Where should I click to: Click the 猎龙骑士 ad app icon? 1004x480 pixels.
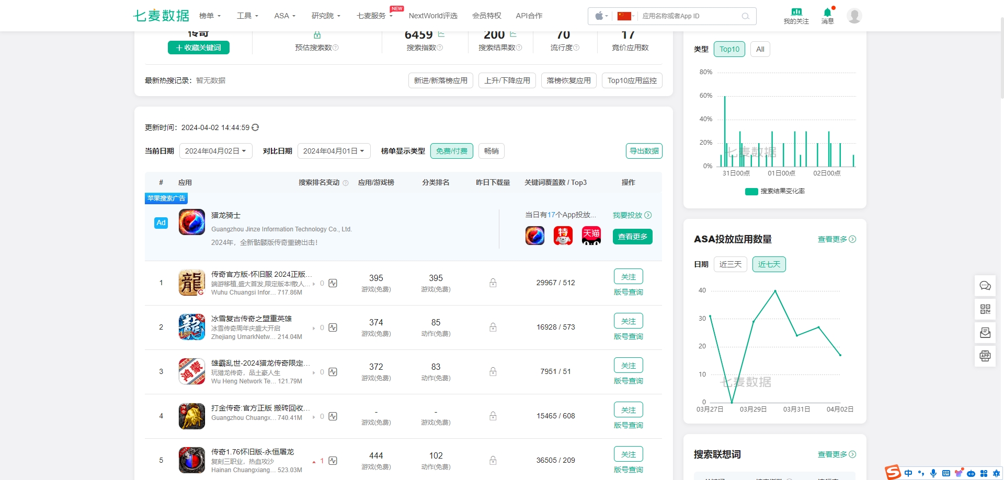(x=191, y=222)
